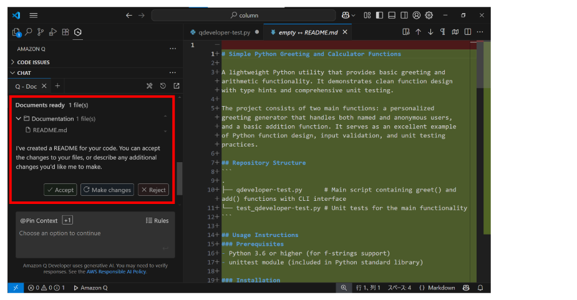Toggle whitespace display pilcrow icon

click(x=443, y=32)
